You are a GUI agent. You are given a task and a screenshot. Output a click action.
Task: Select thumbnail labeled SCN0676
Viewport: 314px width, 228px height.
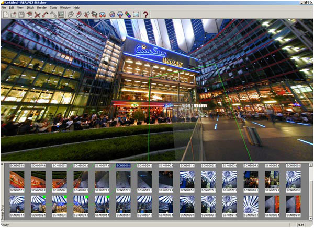click(x=208, y=179)
